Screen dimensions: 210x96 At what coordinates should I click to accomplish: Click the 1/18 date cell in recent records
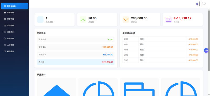coord(130,50)
